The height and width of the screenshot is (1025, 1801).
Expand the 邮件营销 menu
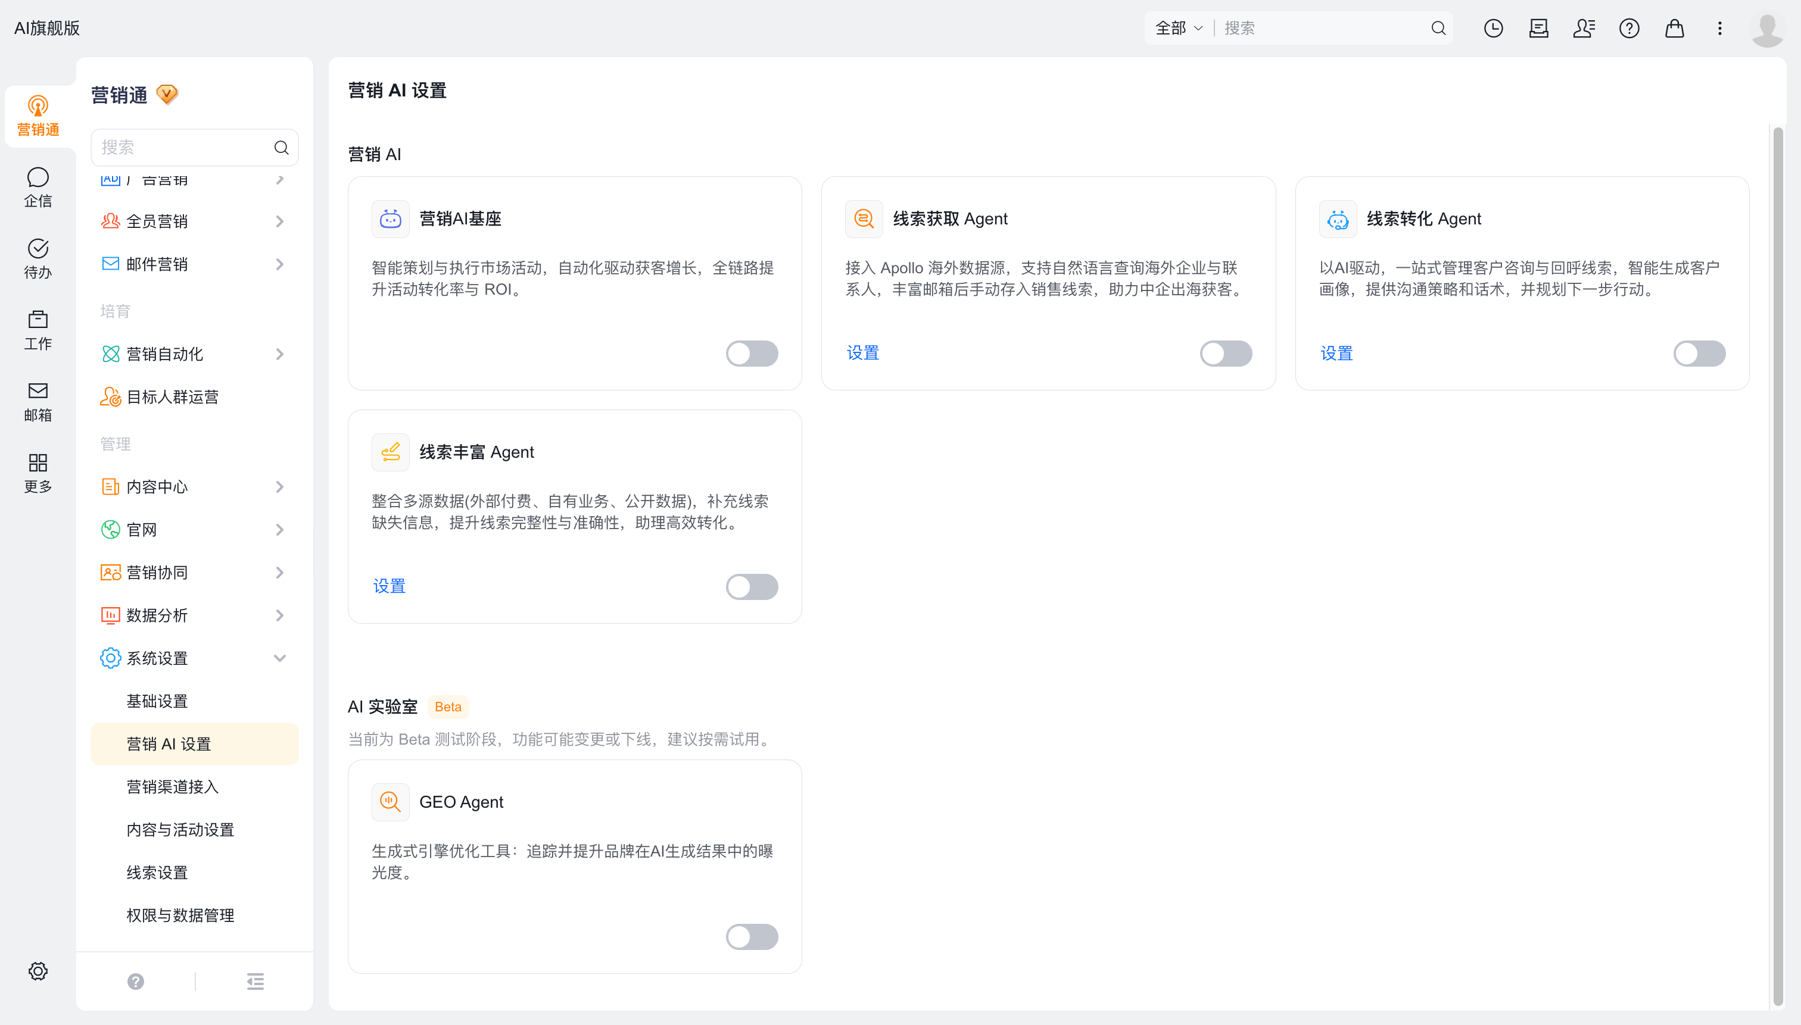point(194,264)
